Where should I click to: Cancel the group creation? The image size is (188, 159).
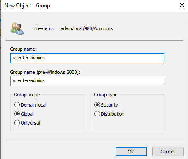168,152
